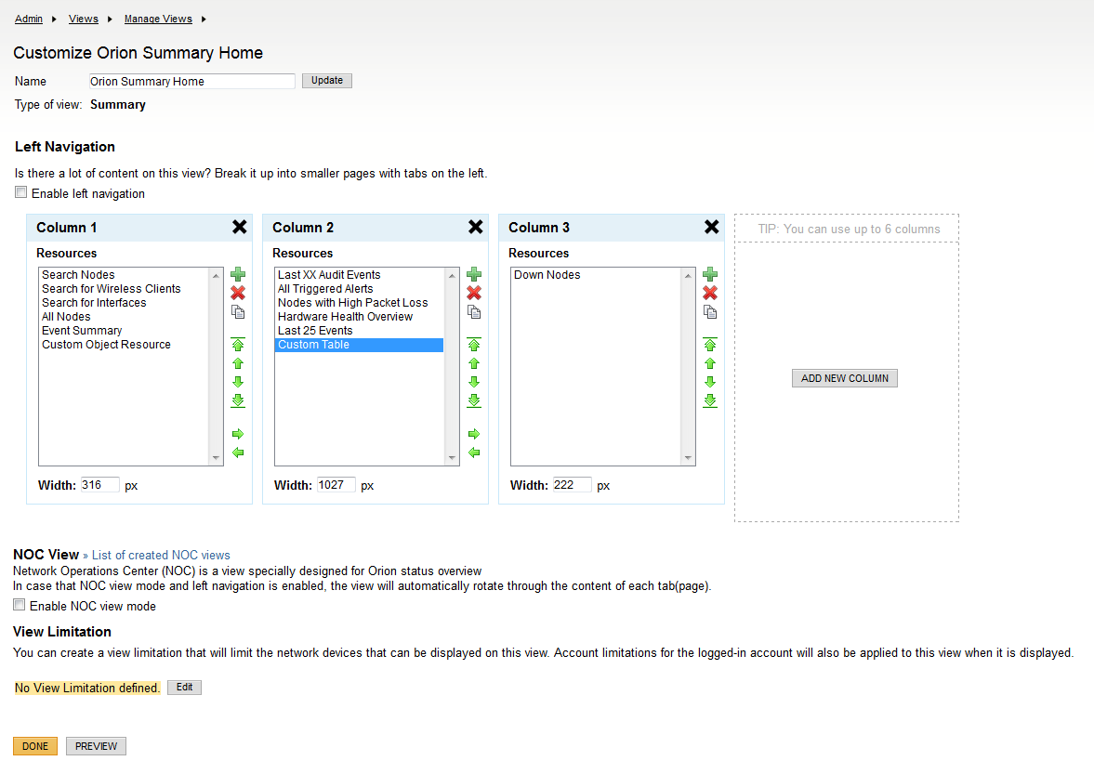Move Column 2 resource to right column

click(474, 434)
